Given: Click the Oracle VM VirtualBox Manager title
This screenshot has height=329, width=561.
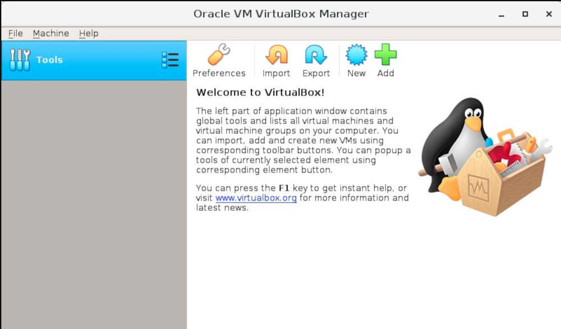Looking at the screenshot, I should pyautogui.click(x=281, y=13).
